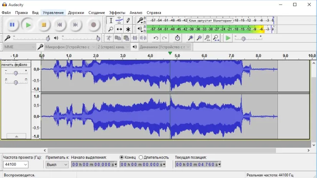
Task: Select the Time Shift tool
Action: pos(119,29)
